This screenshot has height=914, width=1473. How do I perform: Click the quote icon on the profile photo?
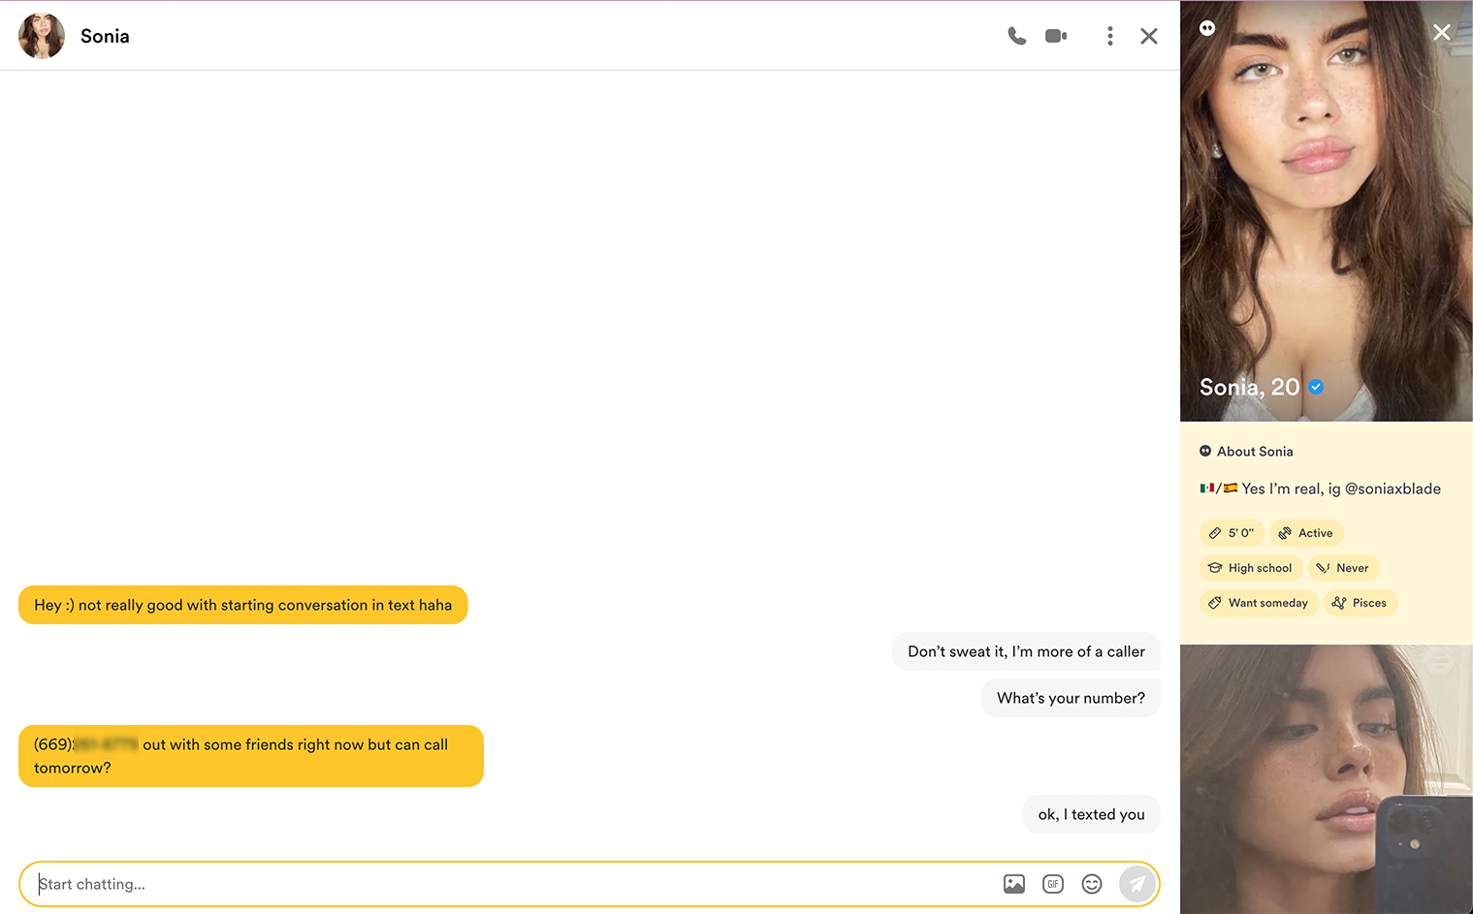(x=1207, y=28)
